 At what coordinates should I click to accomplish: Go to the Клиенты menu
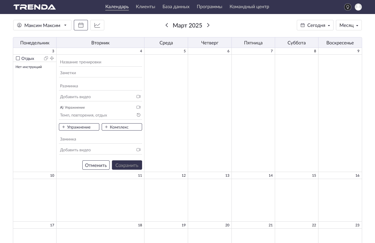[145, 7]
